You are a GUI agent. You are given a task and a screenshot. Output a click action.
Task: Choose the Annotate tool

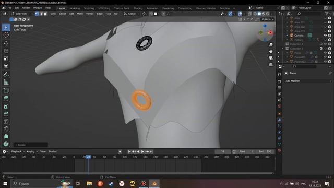click(x=6, y=74)
